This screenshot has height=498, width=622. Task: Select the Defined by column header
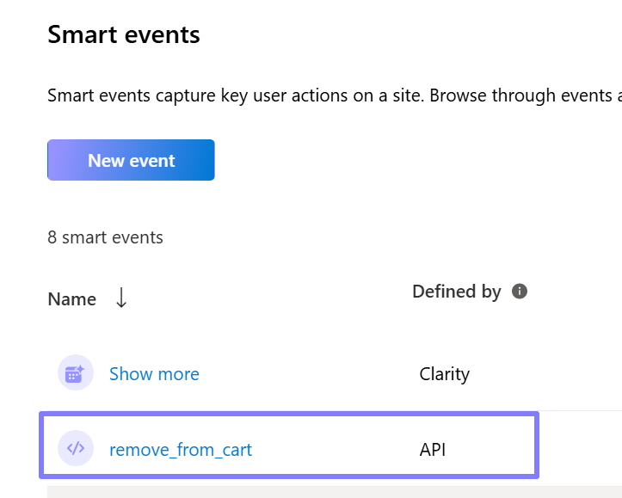(457, 292)
